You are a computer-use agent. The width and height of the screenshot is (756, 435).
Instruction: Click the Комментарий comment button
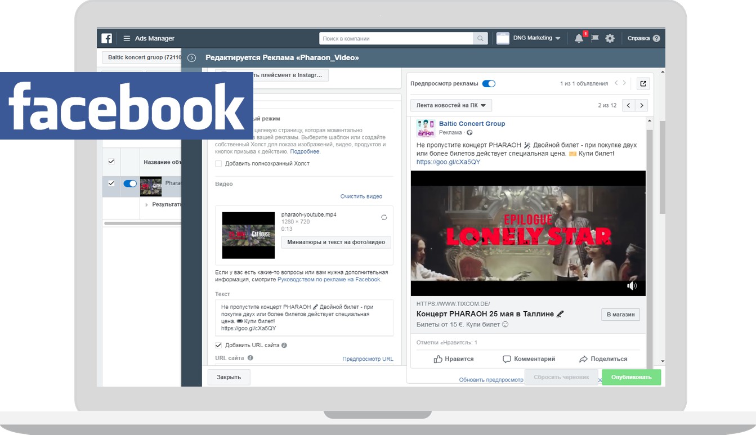(x=529, y=358)
